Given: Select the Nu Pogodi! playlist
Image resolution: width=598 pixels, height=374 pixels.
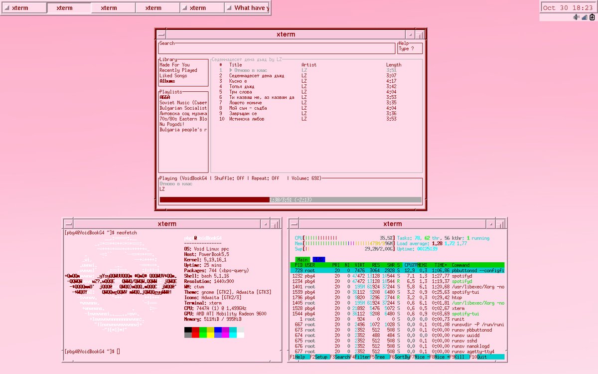Looking at the screenshot, I should [172, 125].
